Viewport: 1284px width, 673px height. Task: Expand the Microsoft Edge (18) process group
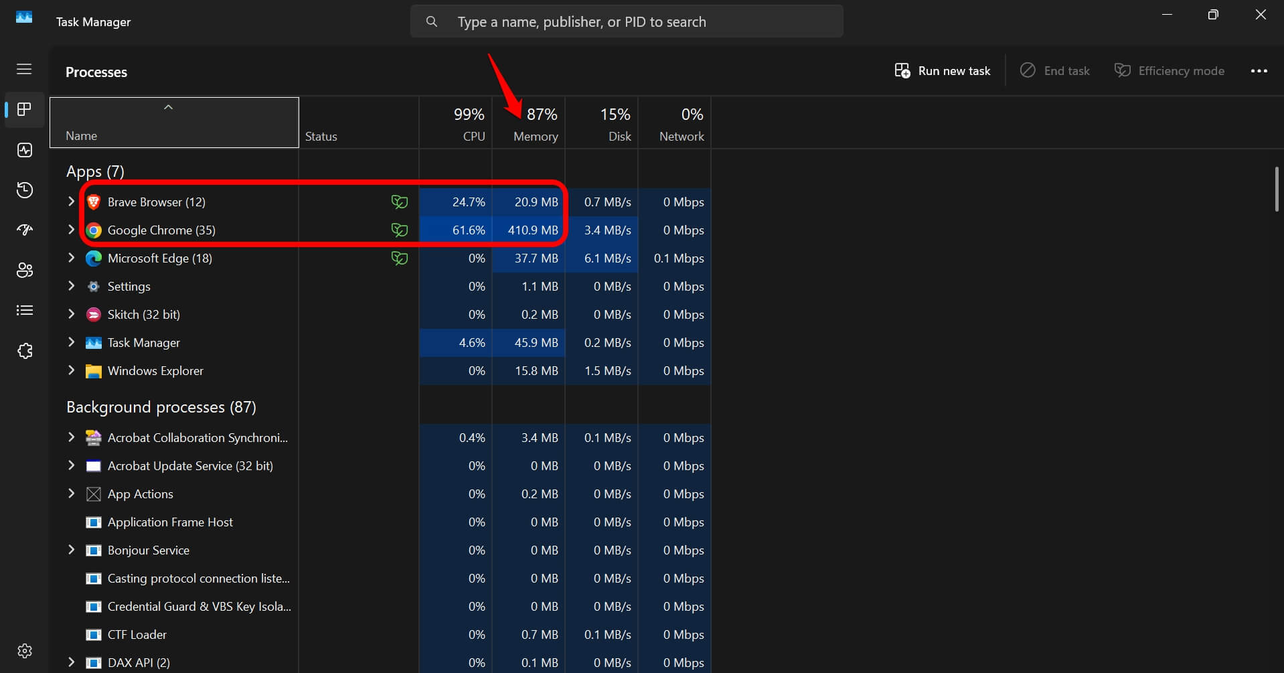click(72, 258)
